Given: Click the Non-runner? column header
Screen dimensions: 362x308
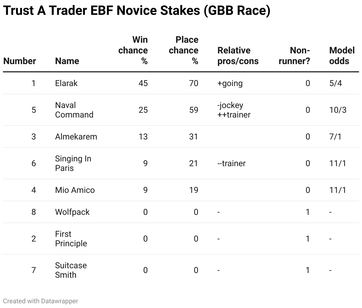Looking at the screenshot, I should (294, 56).
